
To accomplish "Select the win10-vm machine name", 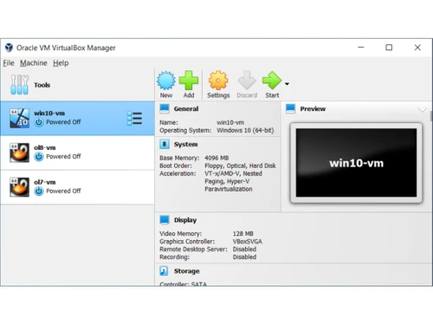I will point(49,114).
